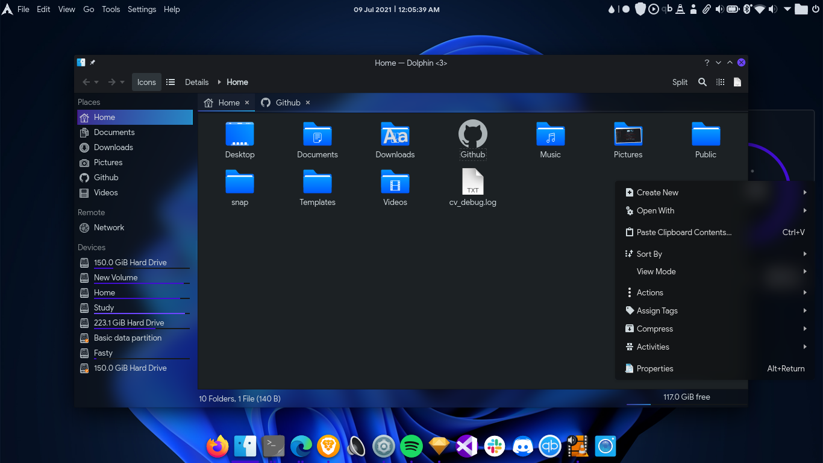Open the Tools menu in menu bar
The width and height of the screenshot is (823, 463).
111,9
